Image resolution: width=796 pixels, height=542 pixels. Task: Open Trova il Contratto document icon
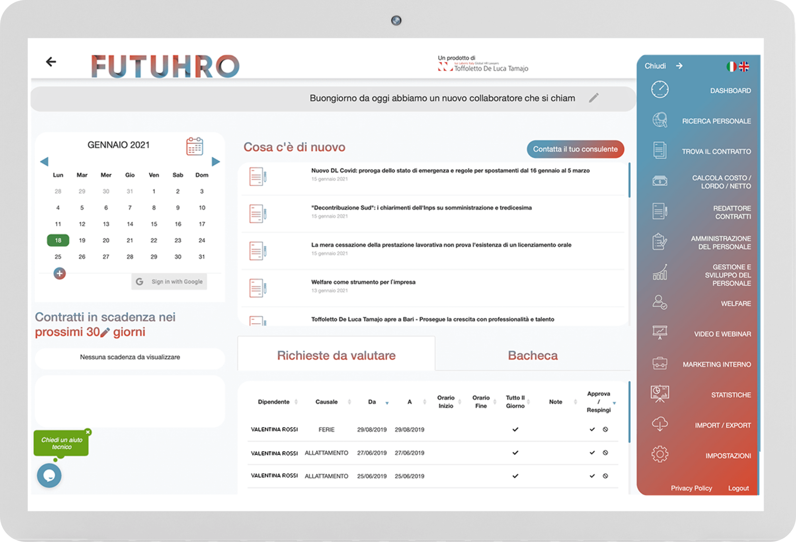coord(660,150)
